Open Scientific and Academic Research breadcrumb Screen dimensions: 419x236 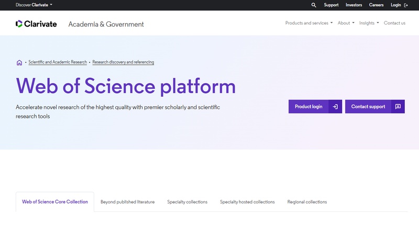tap(58, 62)
